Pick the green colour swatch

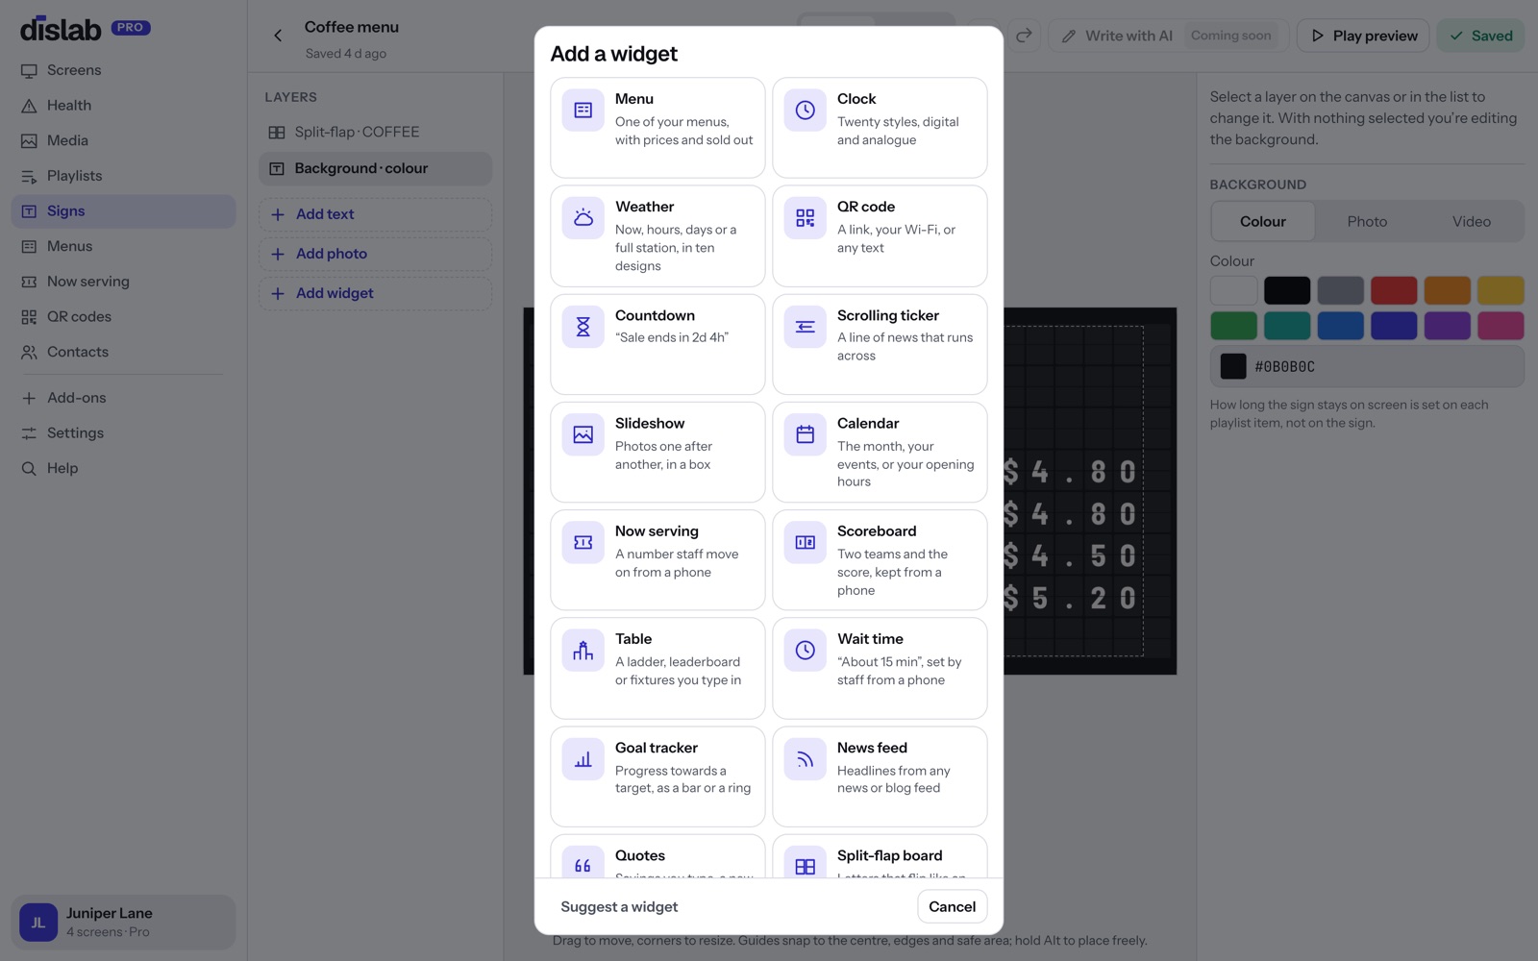coord(1233,326)
